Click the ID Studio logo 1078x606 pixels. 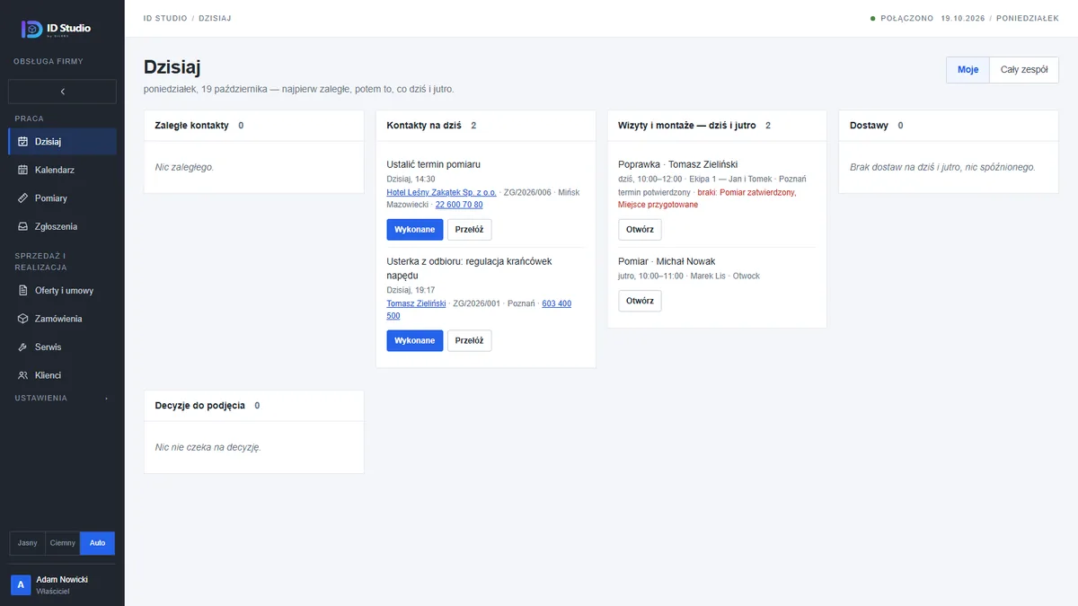56,29
